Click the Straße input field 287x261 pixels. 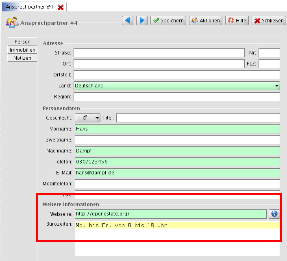click(159, 53)
